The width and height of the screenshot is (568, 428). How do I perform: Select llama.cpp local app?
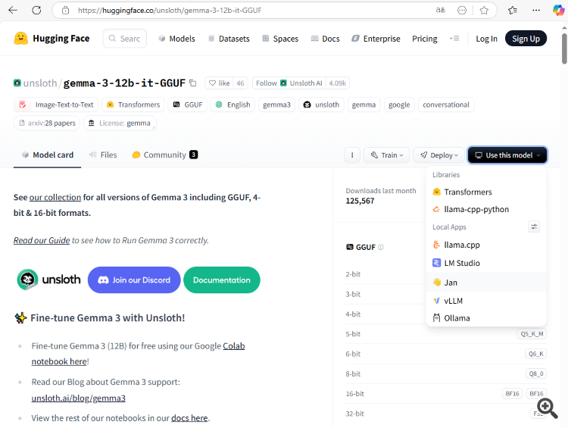[x=486, y=245]
